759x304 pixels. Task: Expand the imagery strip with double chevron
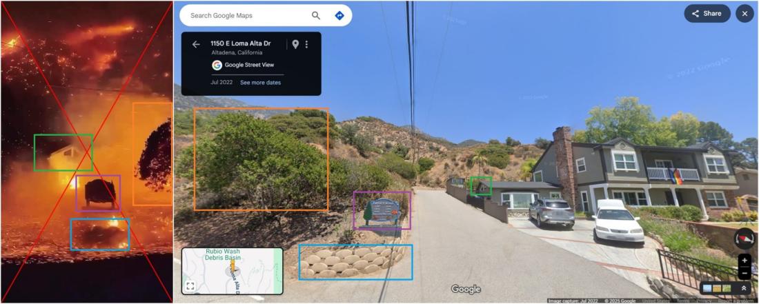[x=744, y=288]
